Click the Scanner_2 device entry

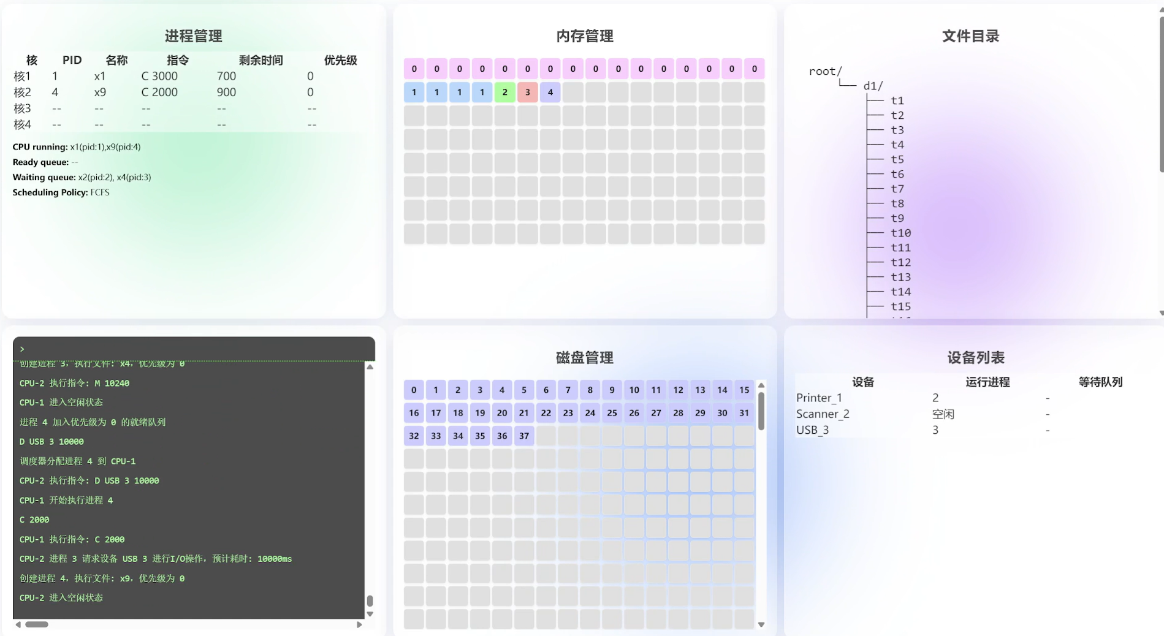(x=823, y=414)
